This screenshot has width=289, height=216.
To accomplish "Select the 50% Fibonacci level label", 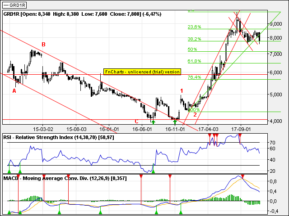I will click(192, 49).
